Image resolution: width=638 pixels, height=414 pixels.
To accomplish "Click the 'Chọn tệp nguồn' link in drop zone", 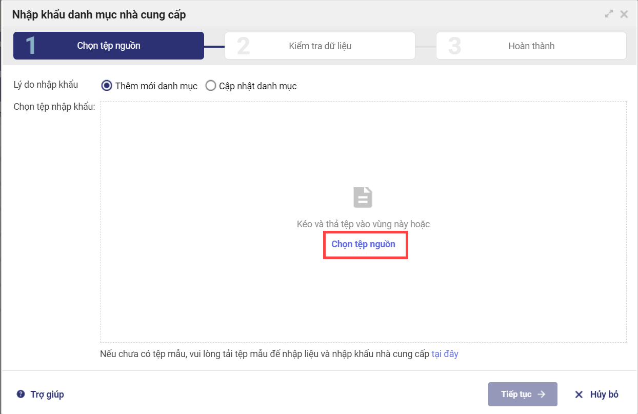I will click(x=364, y=244).
